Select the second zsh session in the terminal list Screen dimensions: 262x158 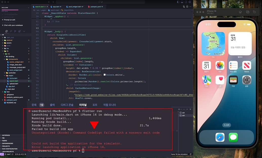[183, 116]
